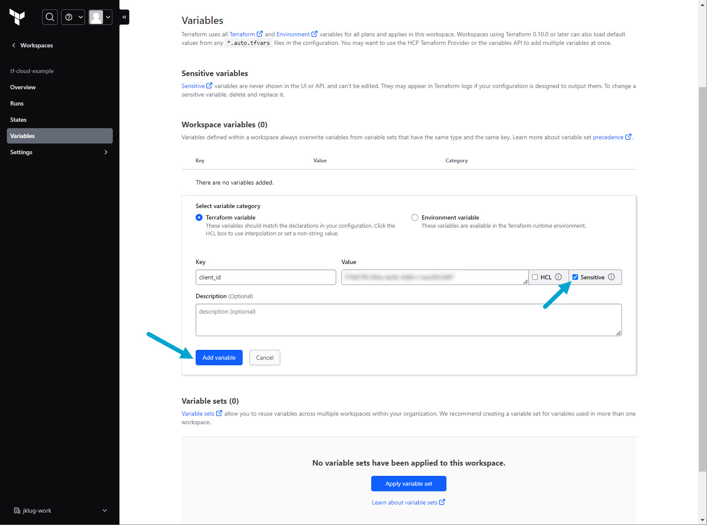Collapse the sidebar with double-chevron icon
Viewport: 707px width, 525px height.
[124, 17]
